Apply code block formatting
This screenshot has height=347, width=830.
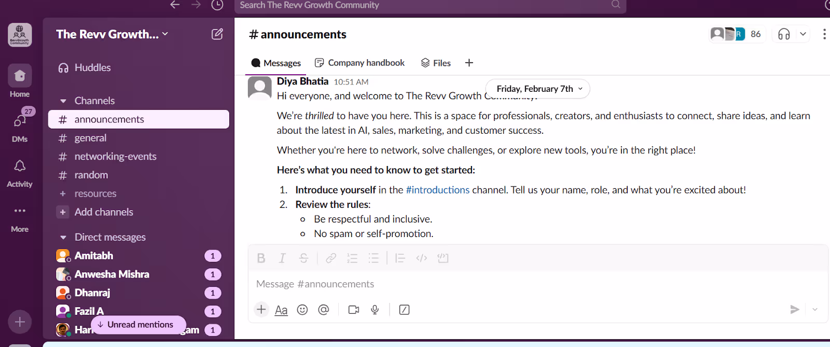click(x=443, y=258)
